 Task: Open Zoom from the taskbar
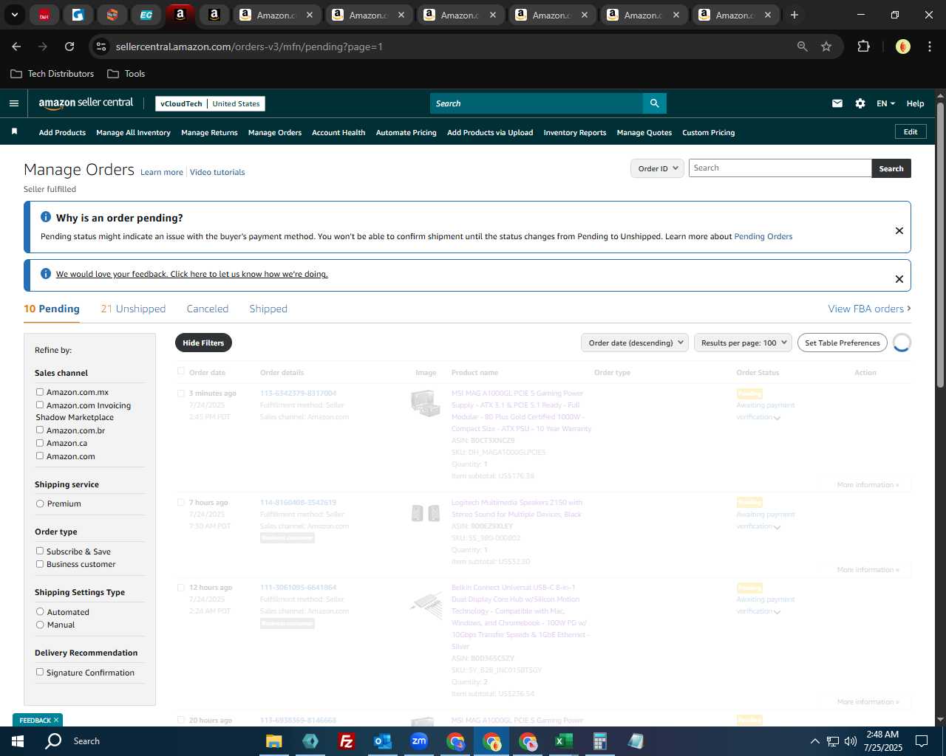(x=419, y=741)
